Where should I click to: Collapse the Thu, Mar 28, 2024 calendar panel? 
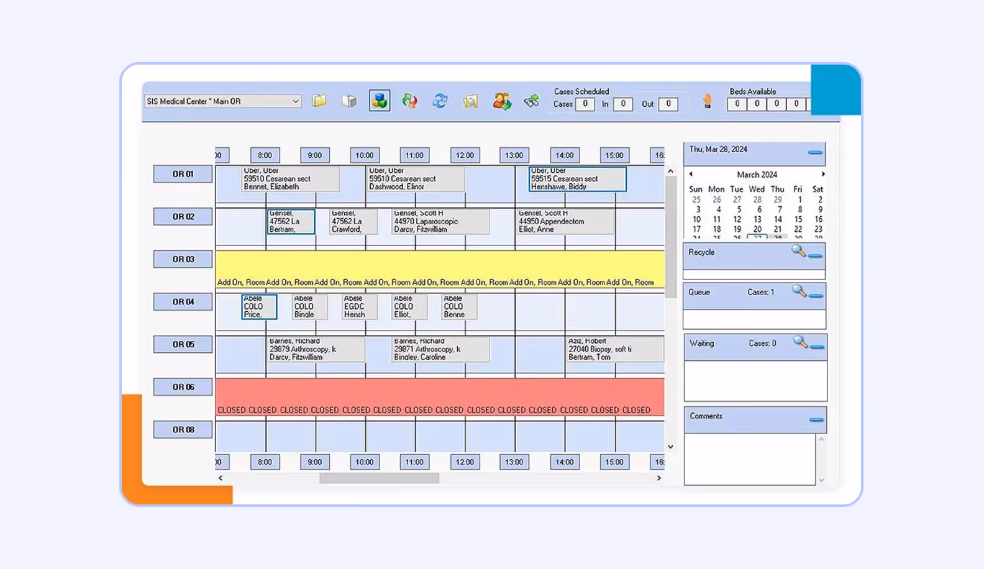[815, 152]
